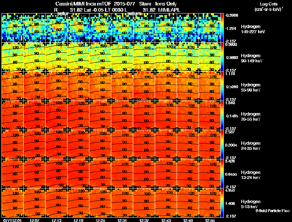Open the 149-227 keV image at 12:01
The image size is (292, 222).
(13, 28)
